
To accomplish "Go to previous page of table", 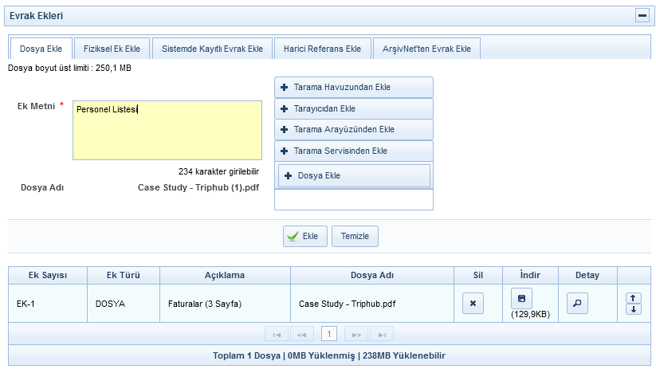I will point(302,334).
